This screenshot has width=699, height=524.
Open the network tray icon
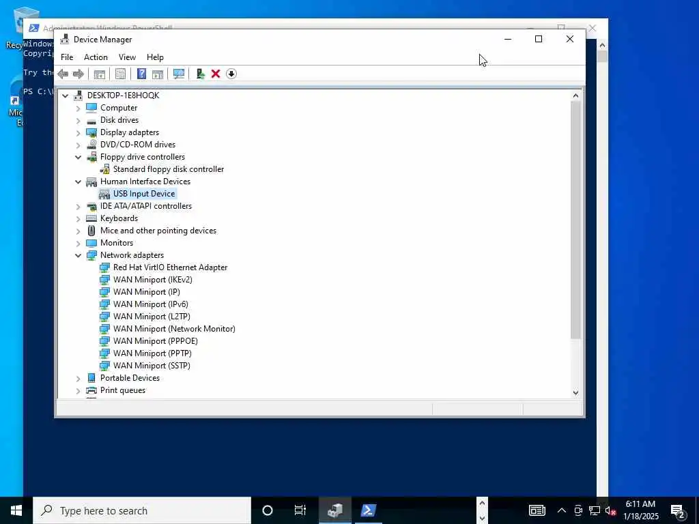tap(595, 510)
